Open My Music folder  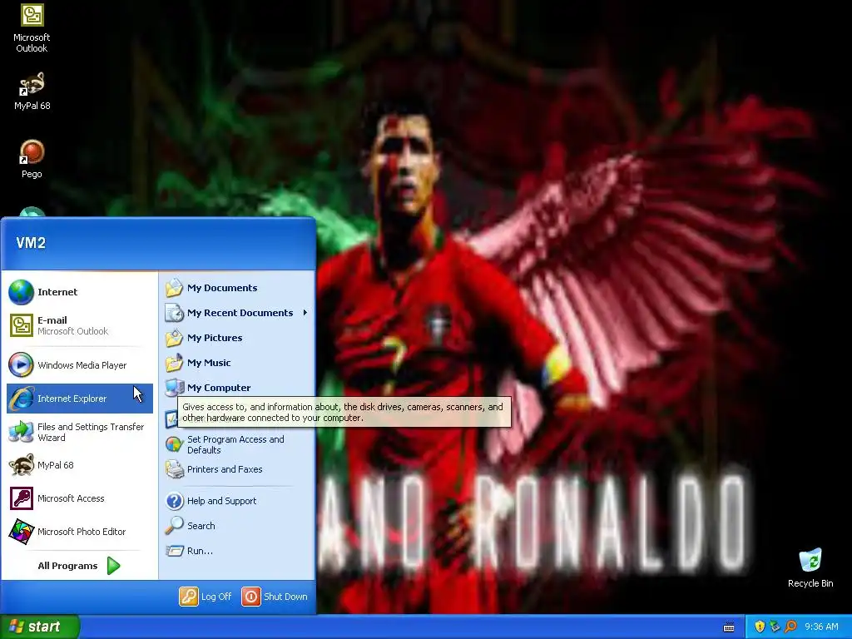point(237,363)
